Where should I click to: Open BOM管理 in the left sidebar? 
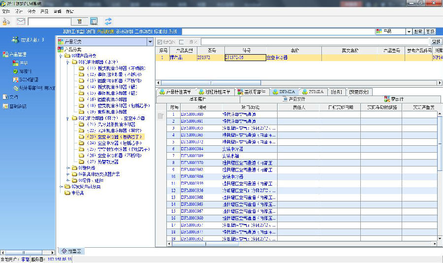pyautogui.click(x=28, y=79)
